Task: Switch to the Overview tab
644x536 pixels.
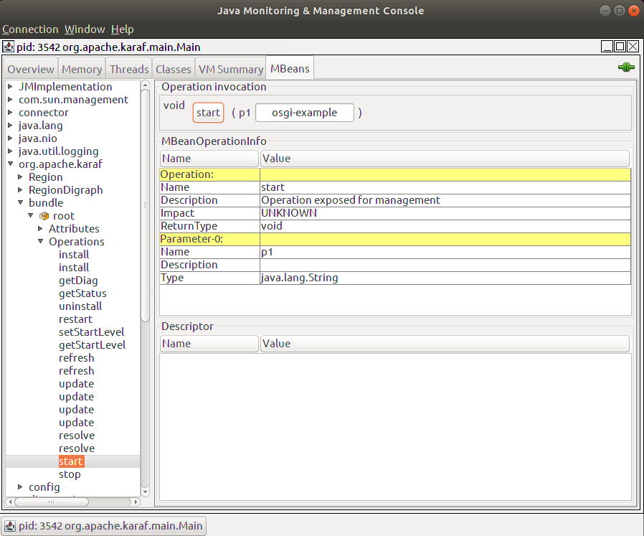Action: click(31, 69)
